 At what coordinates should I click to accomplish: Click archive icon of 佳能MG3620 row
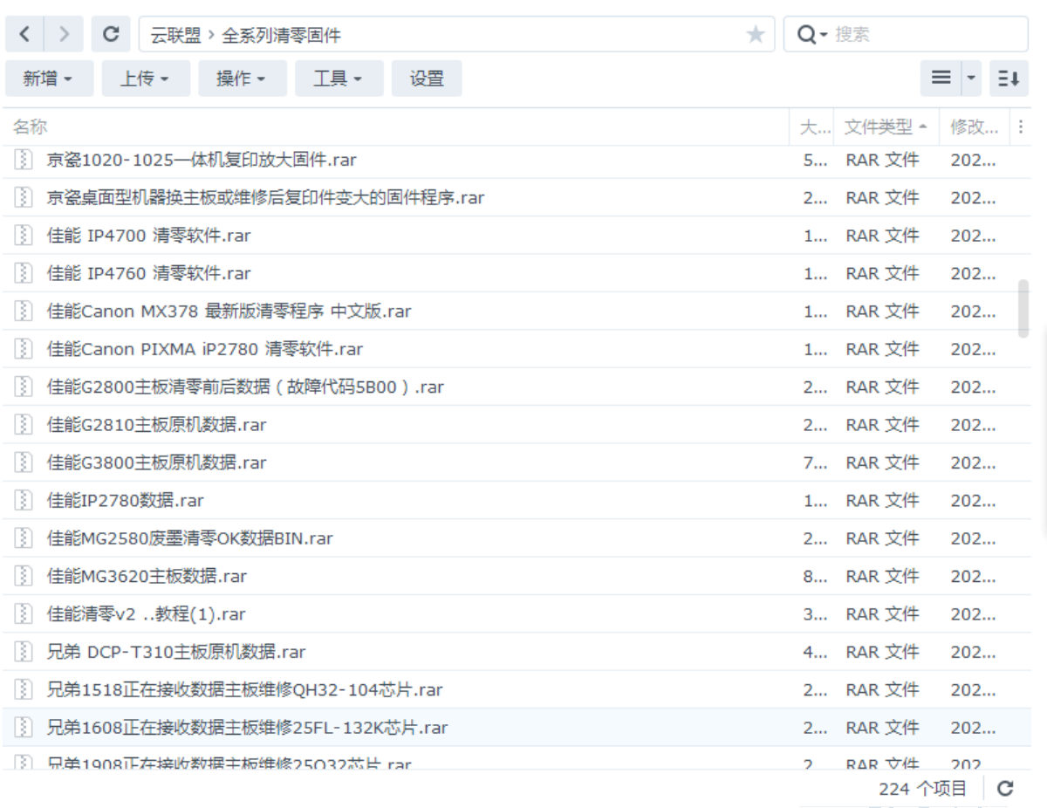(x=24, y=576)
